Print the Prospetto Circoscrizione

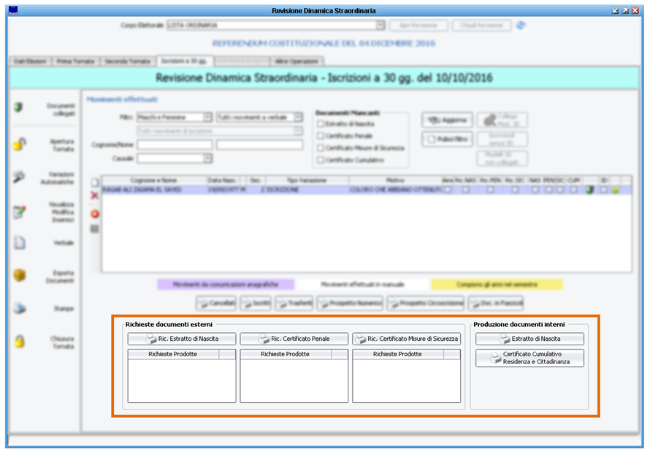click(x=426, y=303)
